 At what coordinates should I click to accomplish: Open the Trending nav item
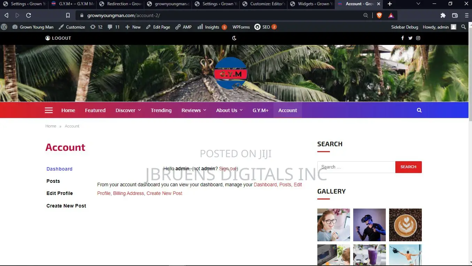[161, 110]
